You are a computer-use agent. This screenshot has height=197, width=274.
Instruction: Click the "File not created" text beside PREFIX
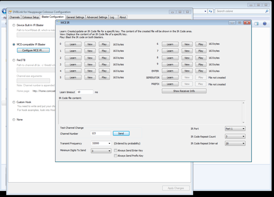pos(217,84)
